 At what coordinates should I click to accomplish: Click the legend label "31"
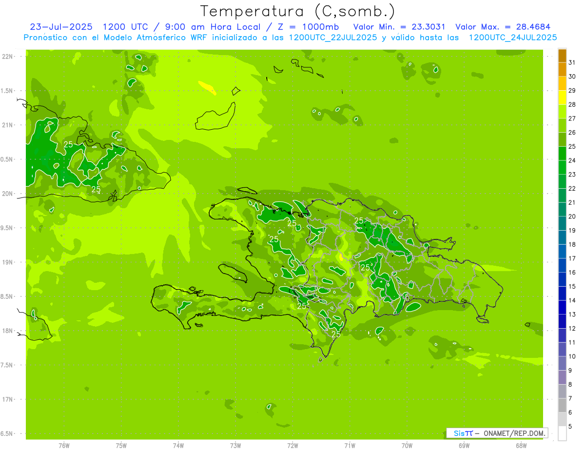tap(572, 62)
